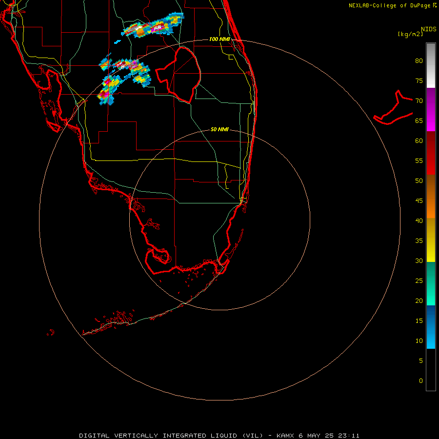Click the Grand Bahama island outline
439x439 pixels.
click(x=393, y=107)
